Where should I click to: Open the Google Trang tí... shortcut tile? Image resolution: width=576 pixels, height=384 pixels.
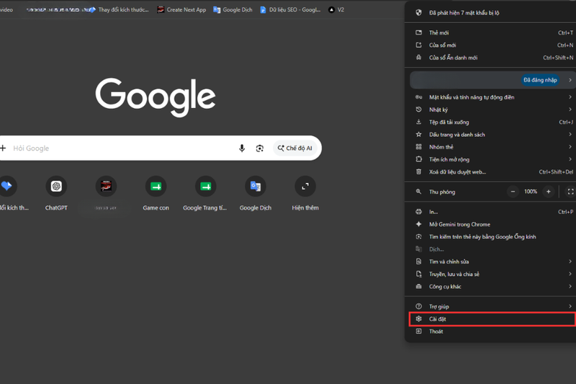[x=206, y=187]
